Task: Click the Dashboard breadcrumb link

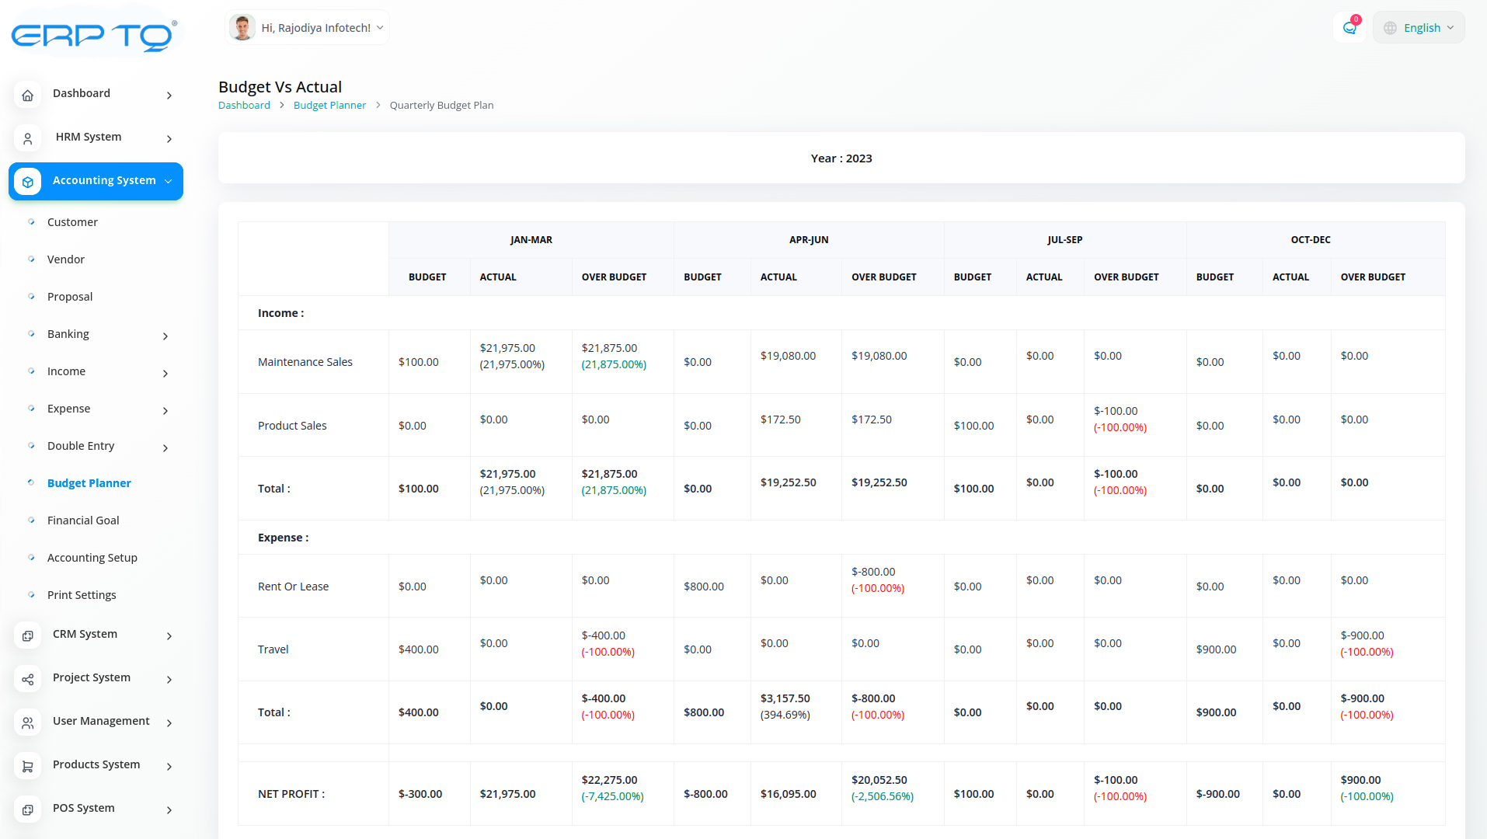Action: pos(244,105)
